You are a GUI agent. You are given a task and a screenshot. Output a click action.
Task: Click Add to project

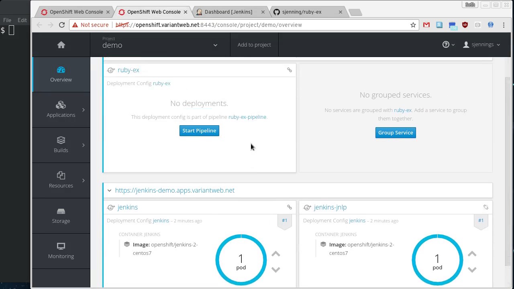pyautogui.click(x=254, y=45)
